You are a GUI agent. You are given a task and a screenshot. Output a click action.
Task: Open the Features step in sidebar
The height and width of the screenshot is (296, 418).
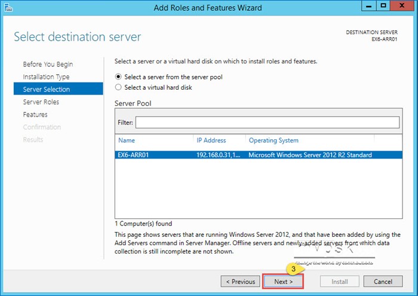[x=35, y=114]
